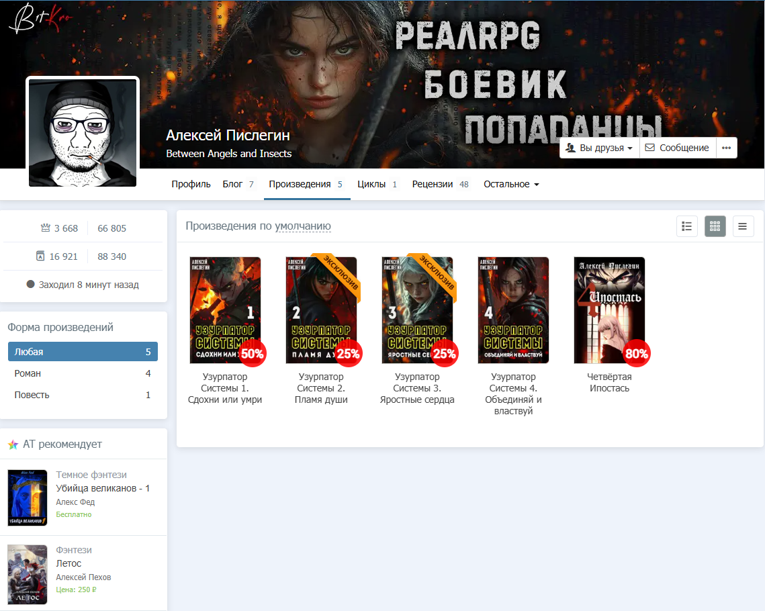
Task: Switch to detailed list view icon
Action: [686, 226]
